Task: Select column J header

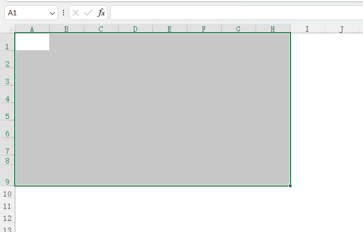Action: (x=342, y=29)
